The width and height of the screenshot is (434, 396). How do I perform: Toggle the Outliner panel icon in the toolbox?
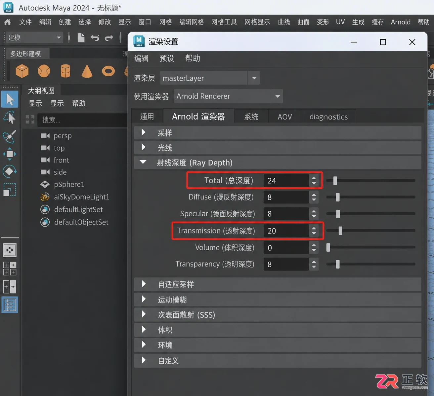coord(10,305)
